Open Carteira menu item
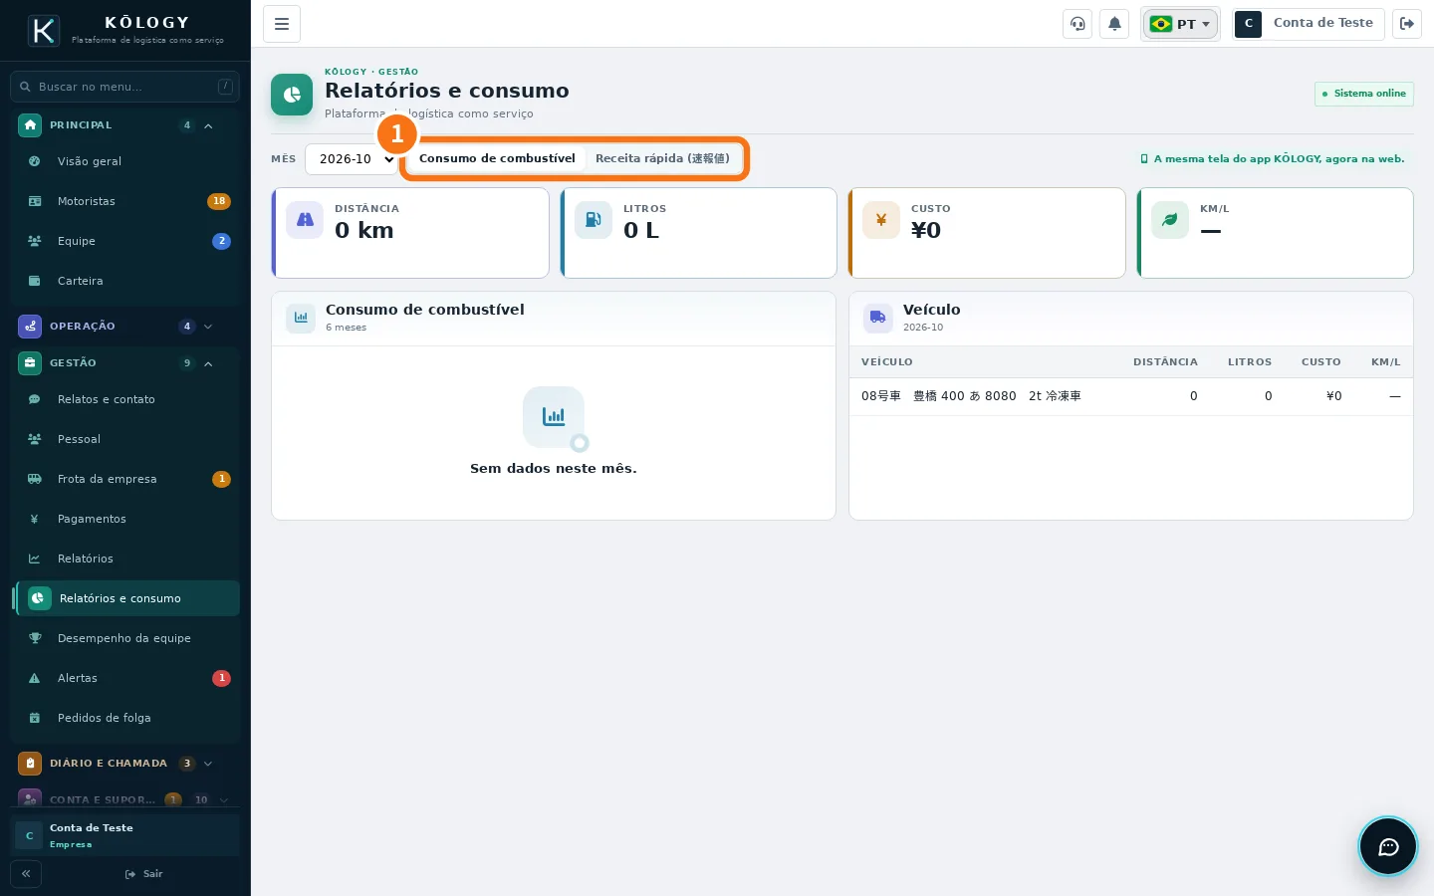Screen dimensions: 1434x896 point(125,281)
